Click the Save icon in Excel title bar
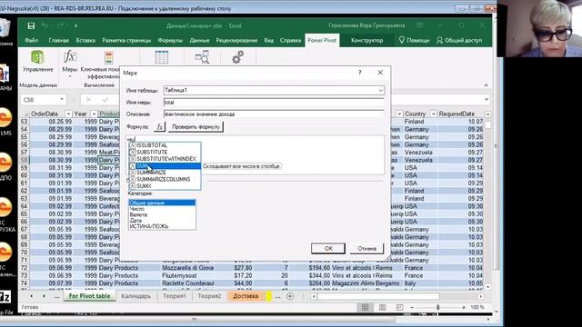 tap(31, 25)
